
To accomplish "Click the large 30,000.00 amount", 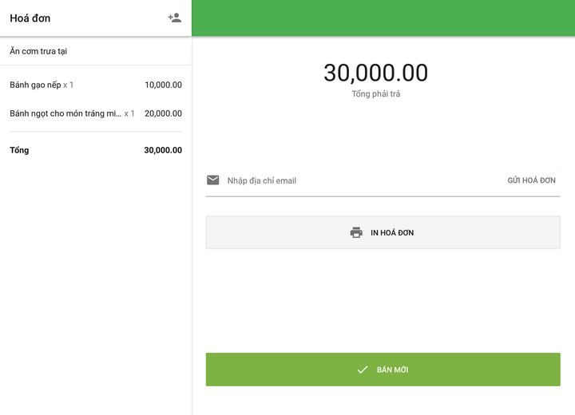I will pyautogui.click(x=375, y=73).
